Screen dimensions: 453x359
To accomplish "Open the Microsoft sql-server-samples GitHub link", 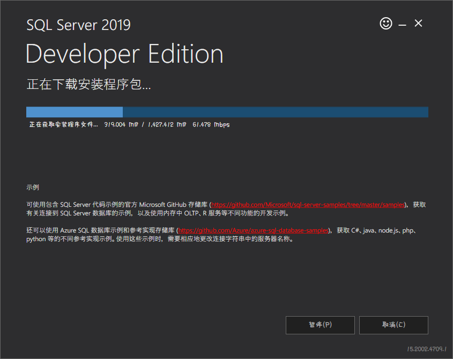I will tap(308, 205).
